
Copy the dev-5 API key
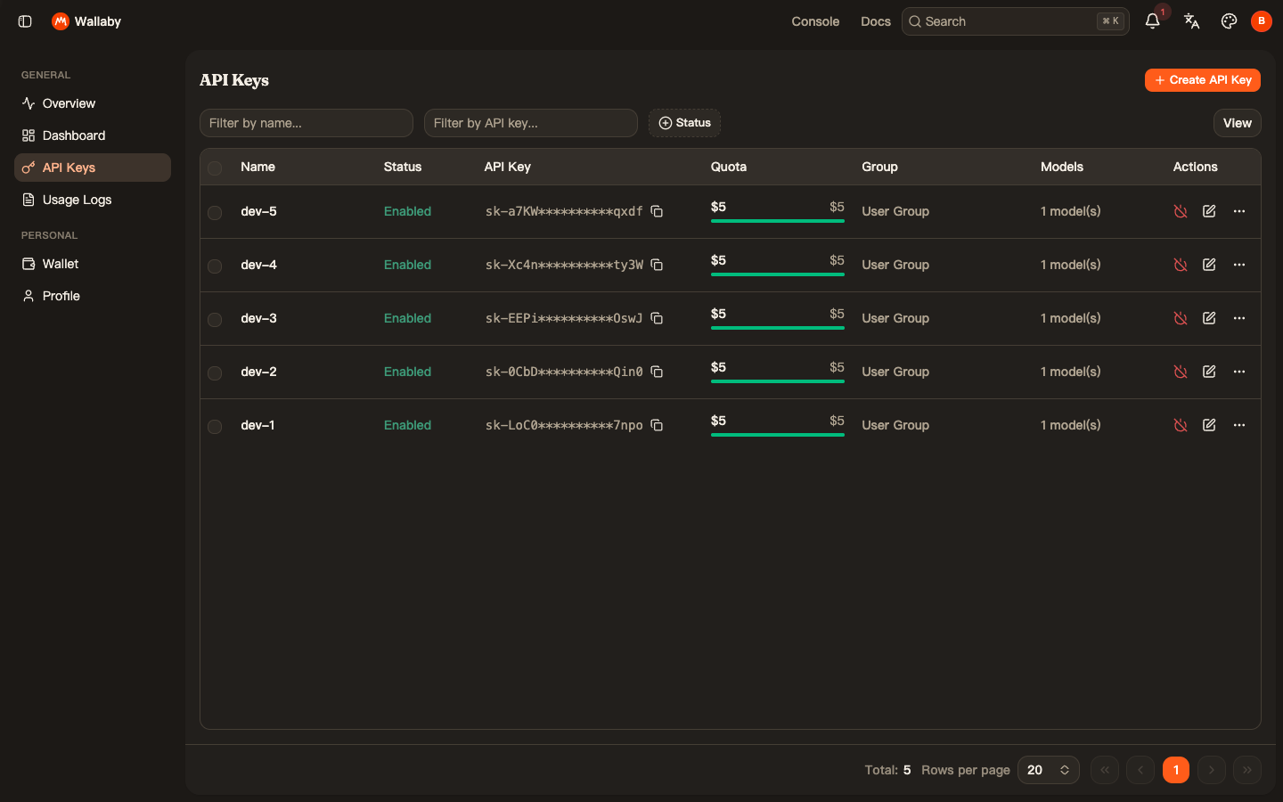[657, 211]
